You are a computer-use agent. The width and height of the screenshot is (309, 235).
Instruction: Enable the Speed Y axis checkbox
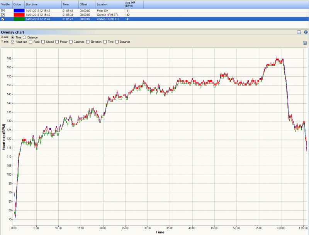tap(43, 42)
